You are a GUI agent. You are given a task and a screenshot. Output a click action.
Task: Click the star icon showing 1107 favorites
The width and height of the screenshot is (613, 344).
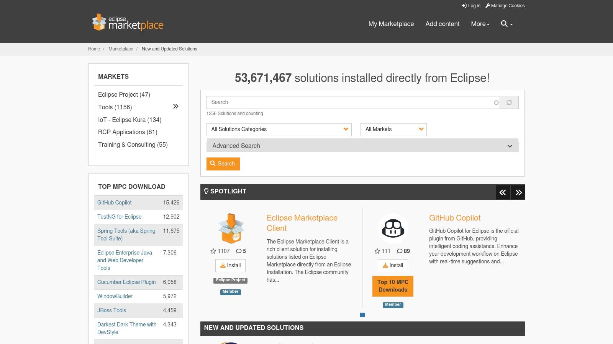213,251
